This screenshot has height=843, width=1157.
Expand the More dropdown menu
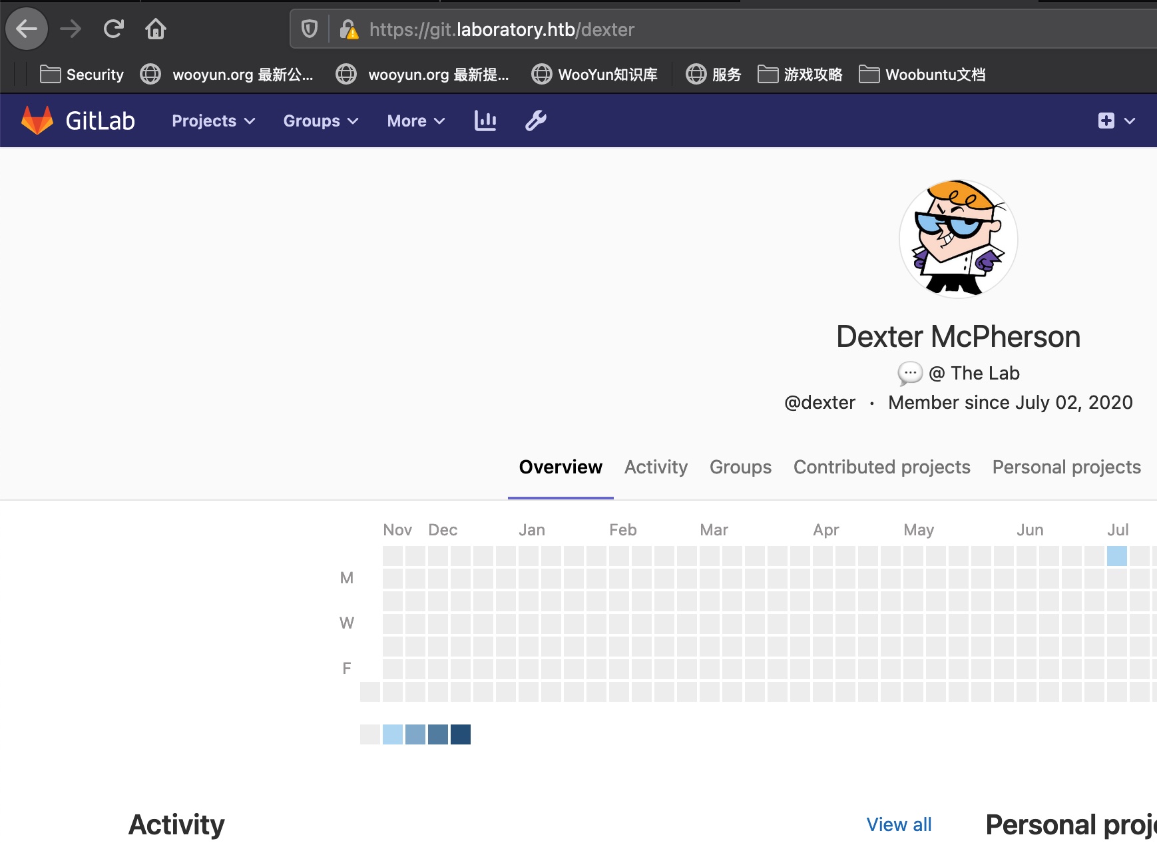tap(416, 121)
